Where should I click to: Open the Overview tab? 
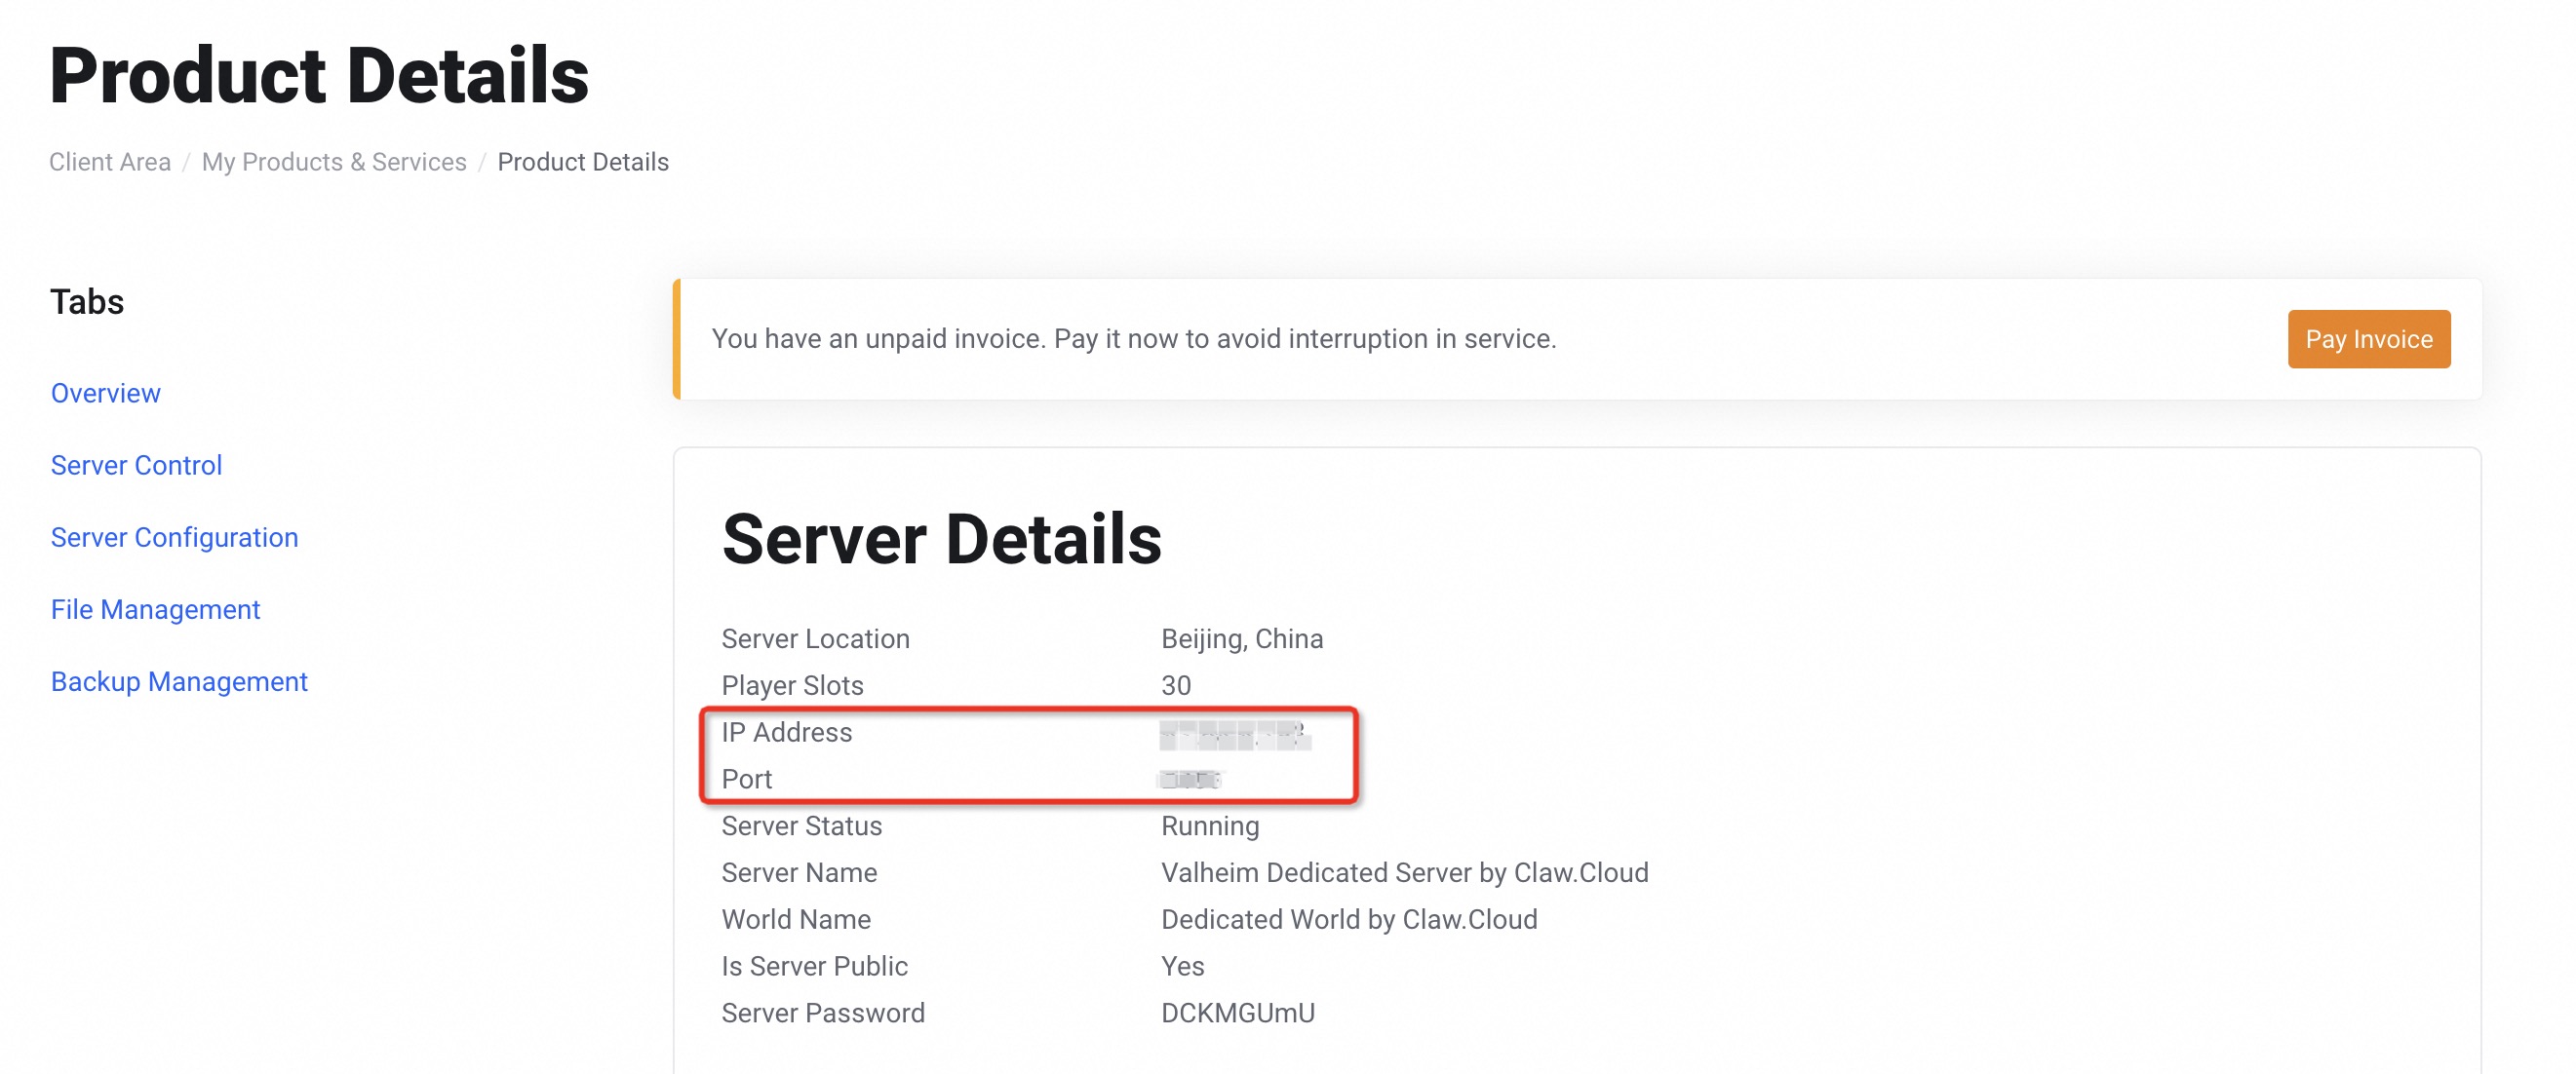pyautogui.click(x=105, y=393)
